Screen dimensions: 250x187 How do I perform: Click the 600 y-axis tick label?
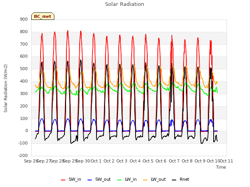coord(24,56)
